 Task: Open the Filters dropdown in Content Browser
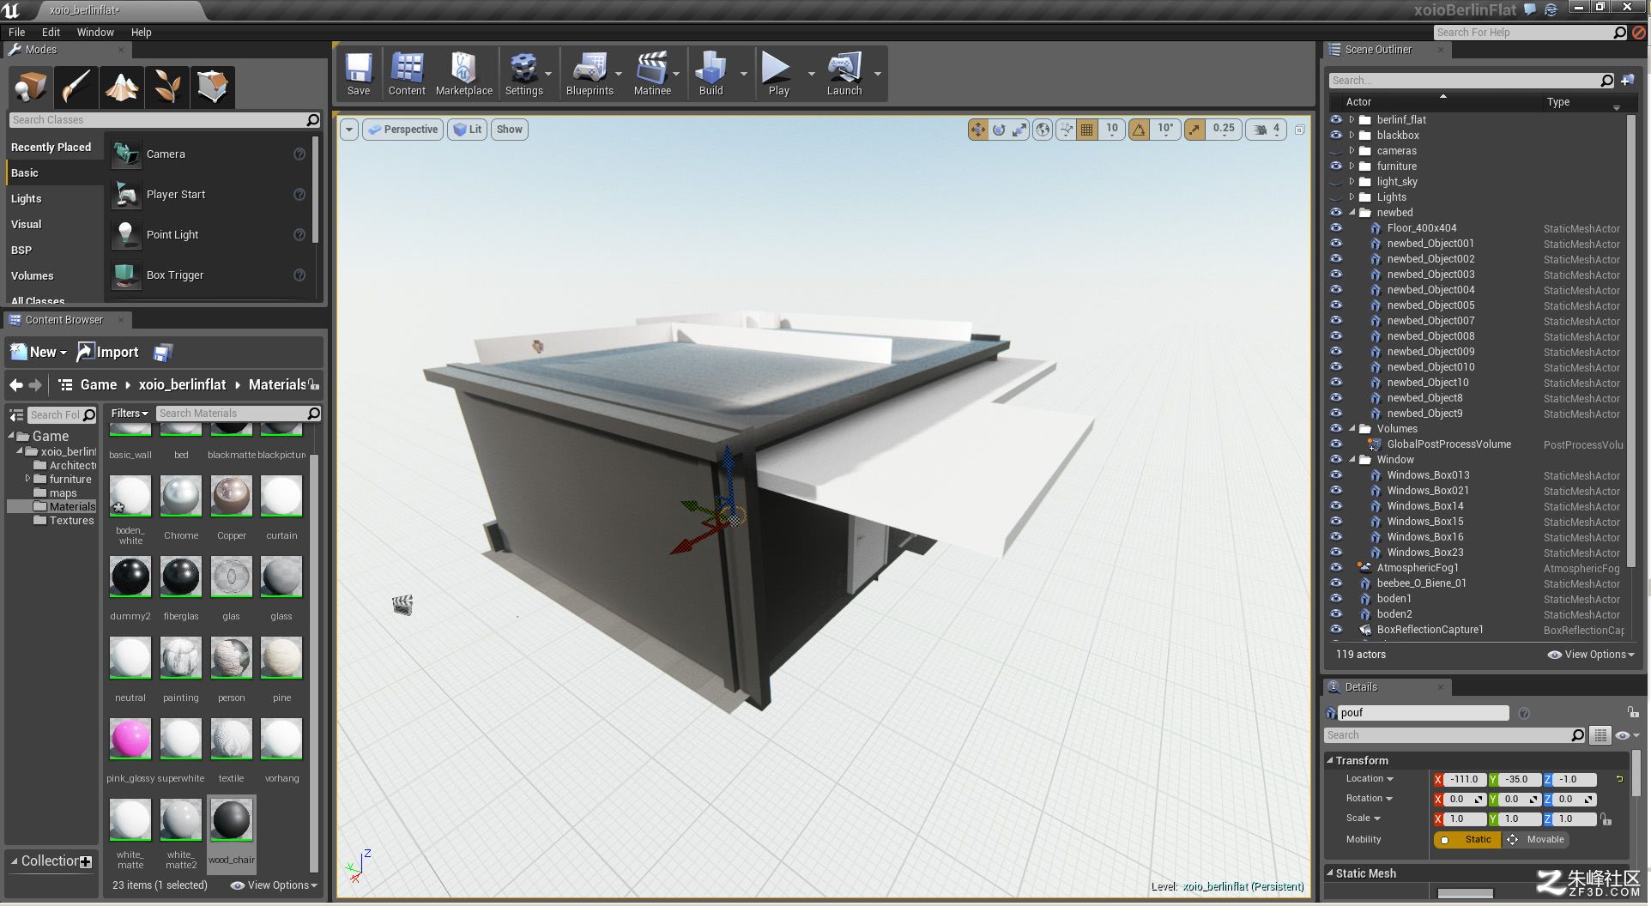pos(130,414)
